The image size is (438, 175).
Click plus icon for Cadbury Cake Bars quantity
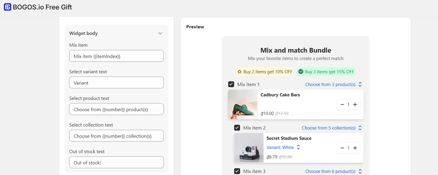pos(355,104)
